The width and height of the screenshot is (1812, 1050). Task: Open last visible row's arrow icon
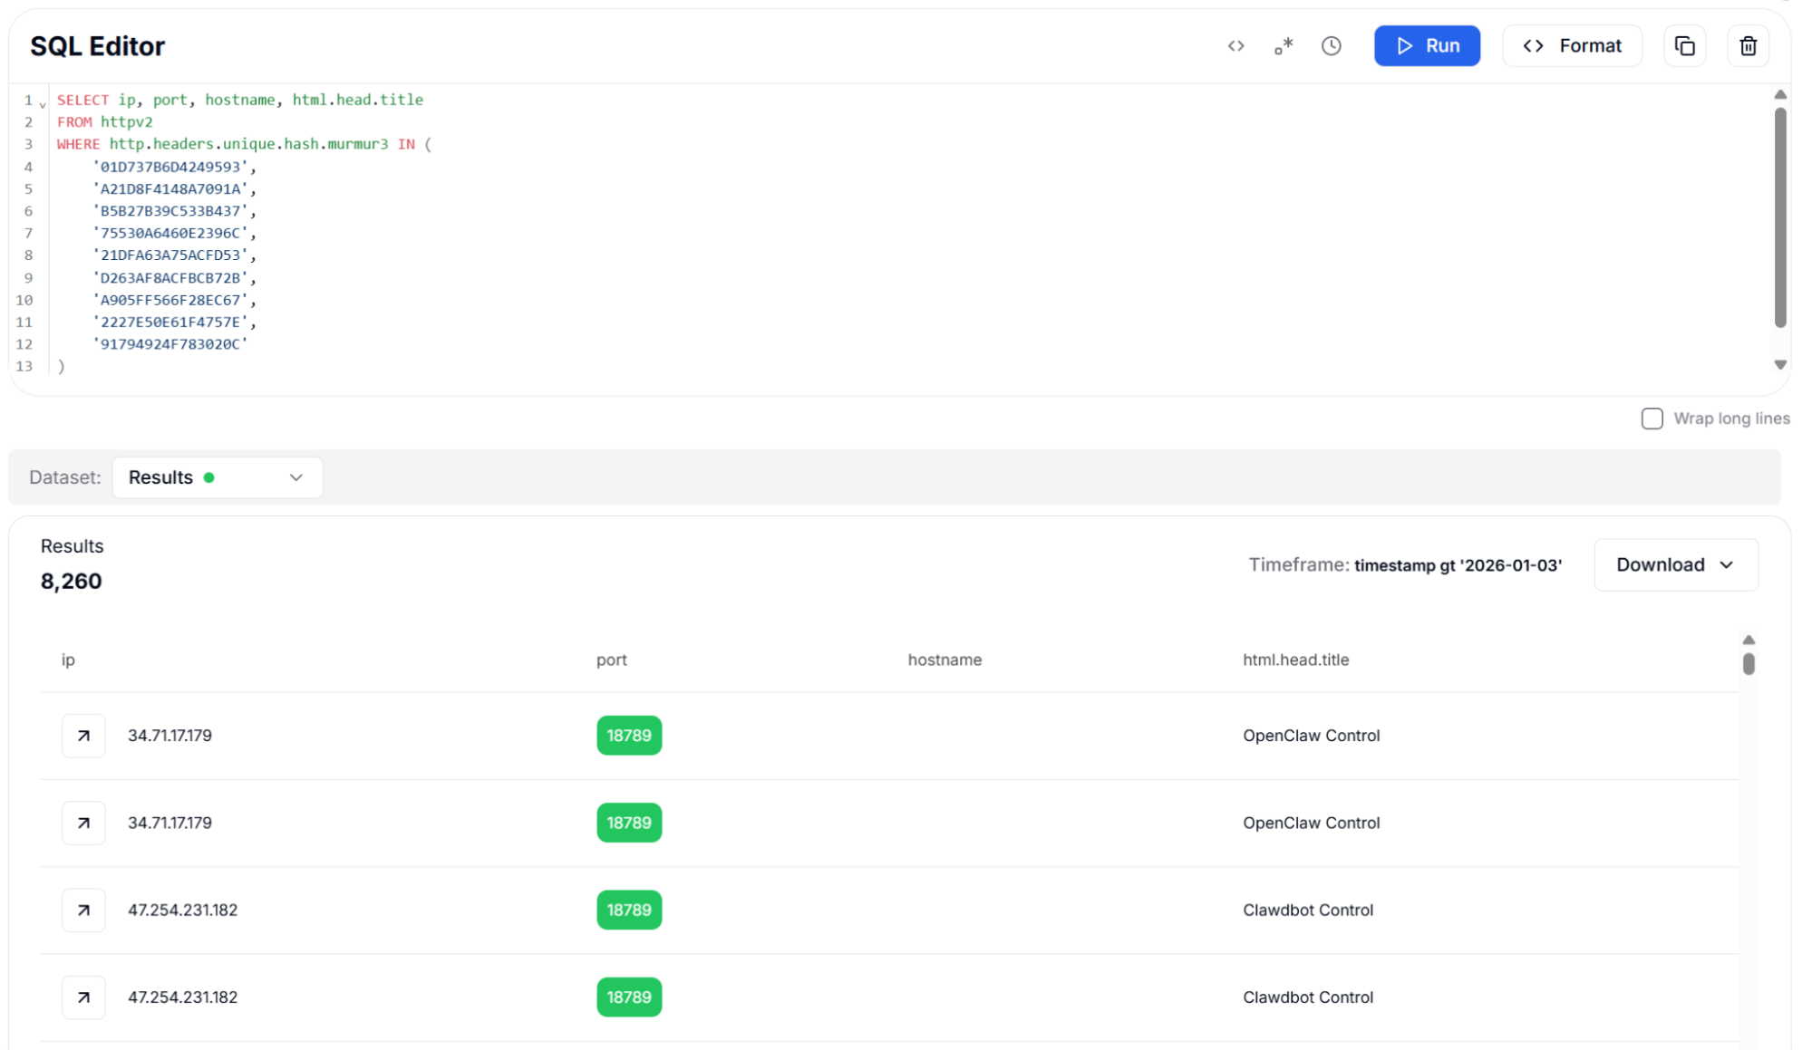83,997
